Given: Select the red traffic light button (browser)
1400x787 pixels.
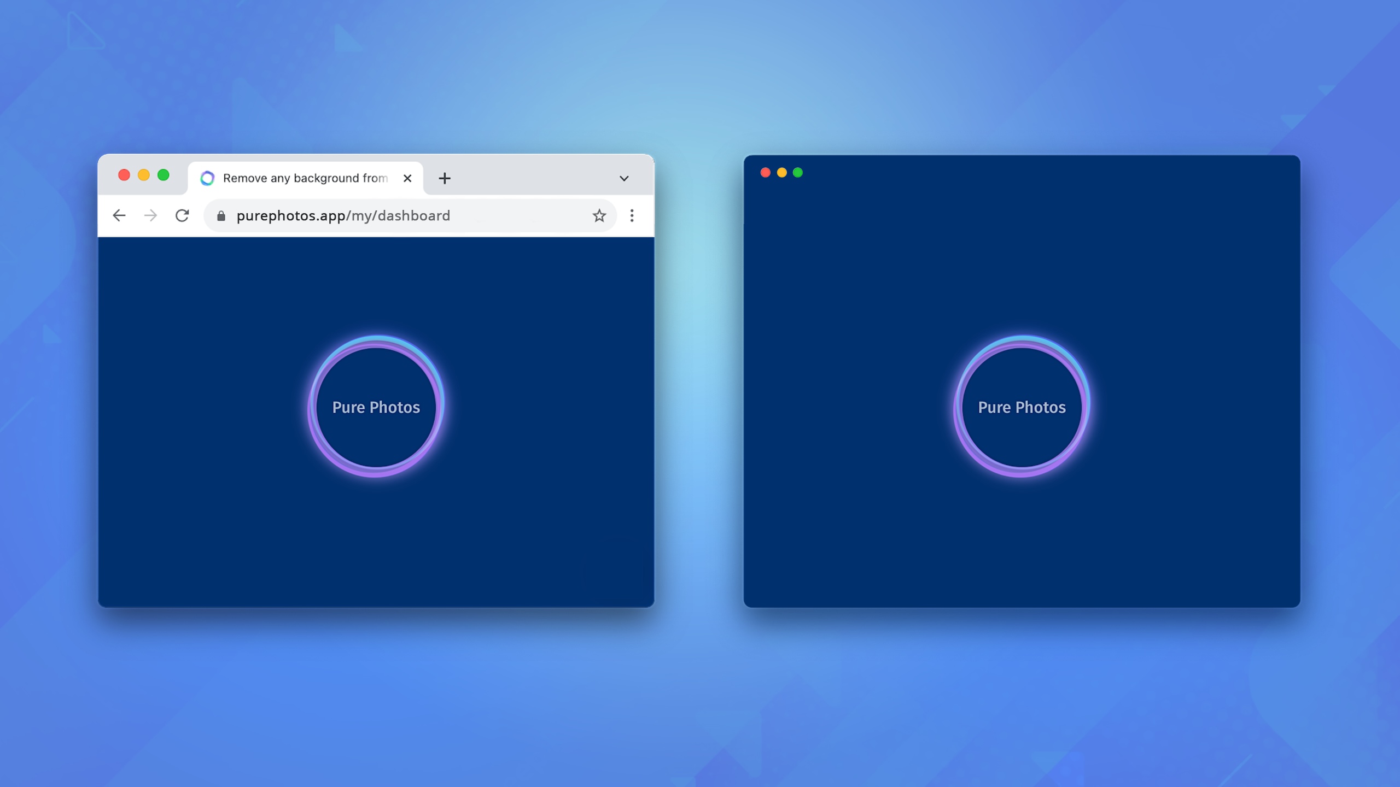Looking at the screenshot, I should pyautogui.click(x=123, y=177).
